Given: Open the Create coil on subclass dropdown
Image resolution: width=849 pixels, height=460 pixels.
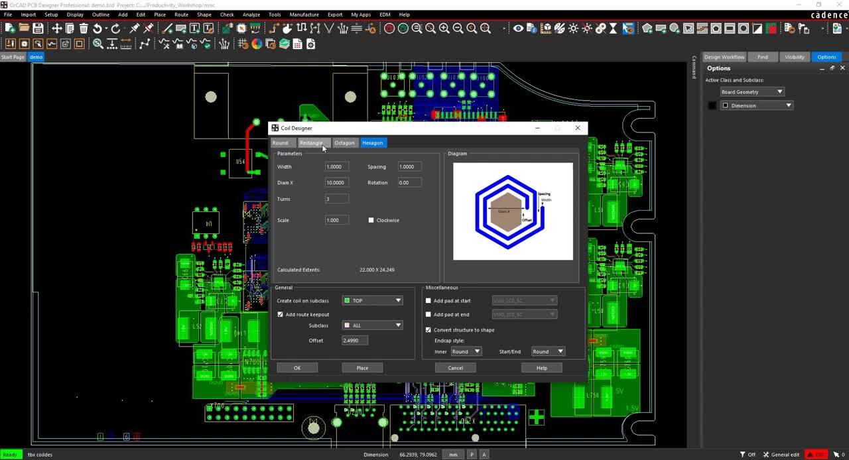Looking at the screenshot, I should [x=398, y=300].
